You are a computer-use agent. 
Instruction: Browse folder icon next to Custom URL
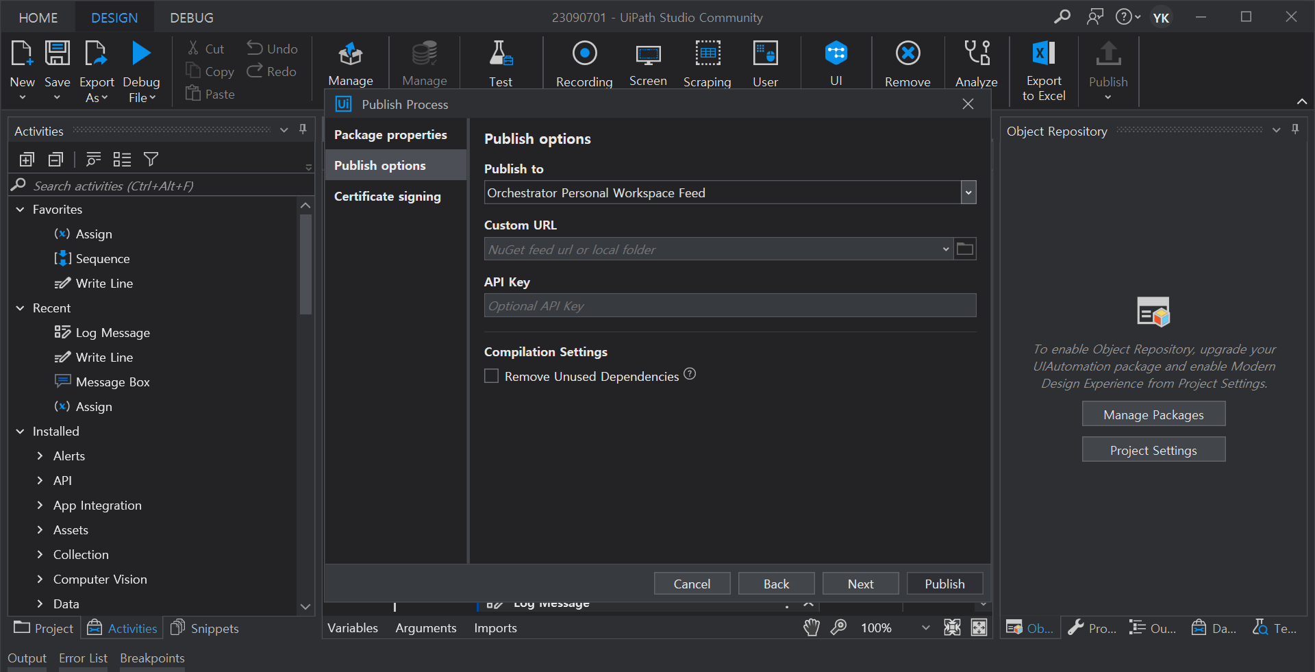(965, 249)
